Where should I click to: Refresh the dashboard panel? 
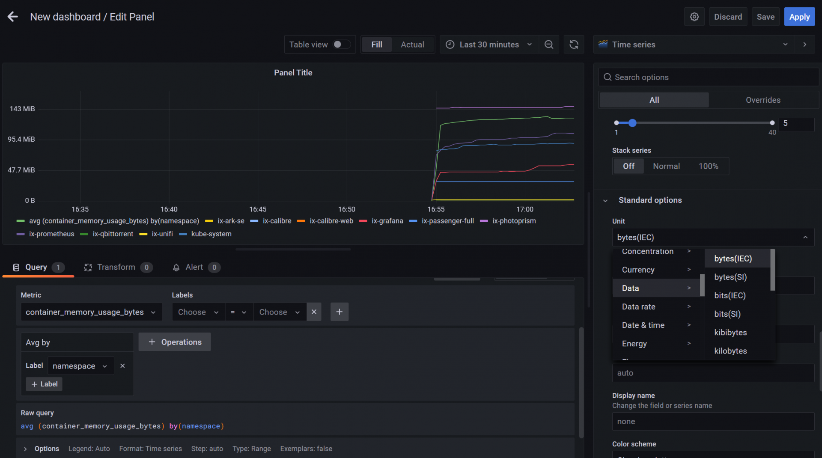click(574, 45)
